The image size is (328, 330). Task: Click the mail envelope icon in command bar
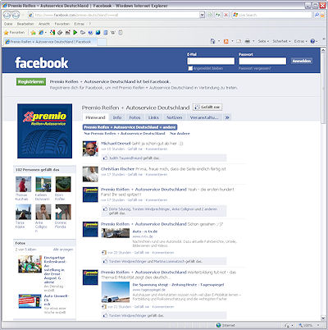point(239,41)
